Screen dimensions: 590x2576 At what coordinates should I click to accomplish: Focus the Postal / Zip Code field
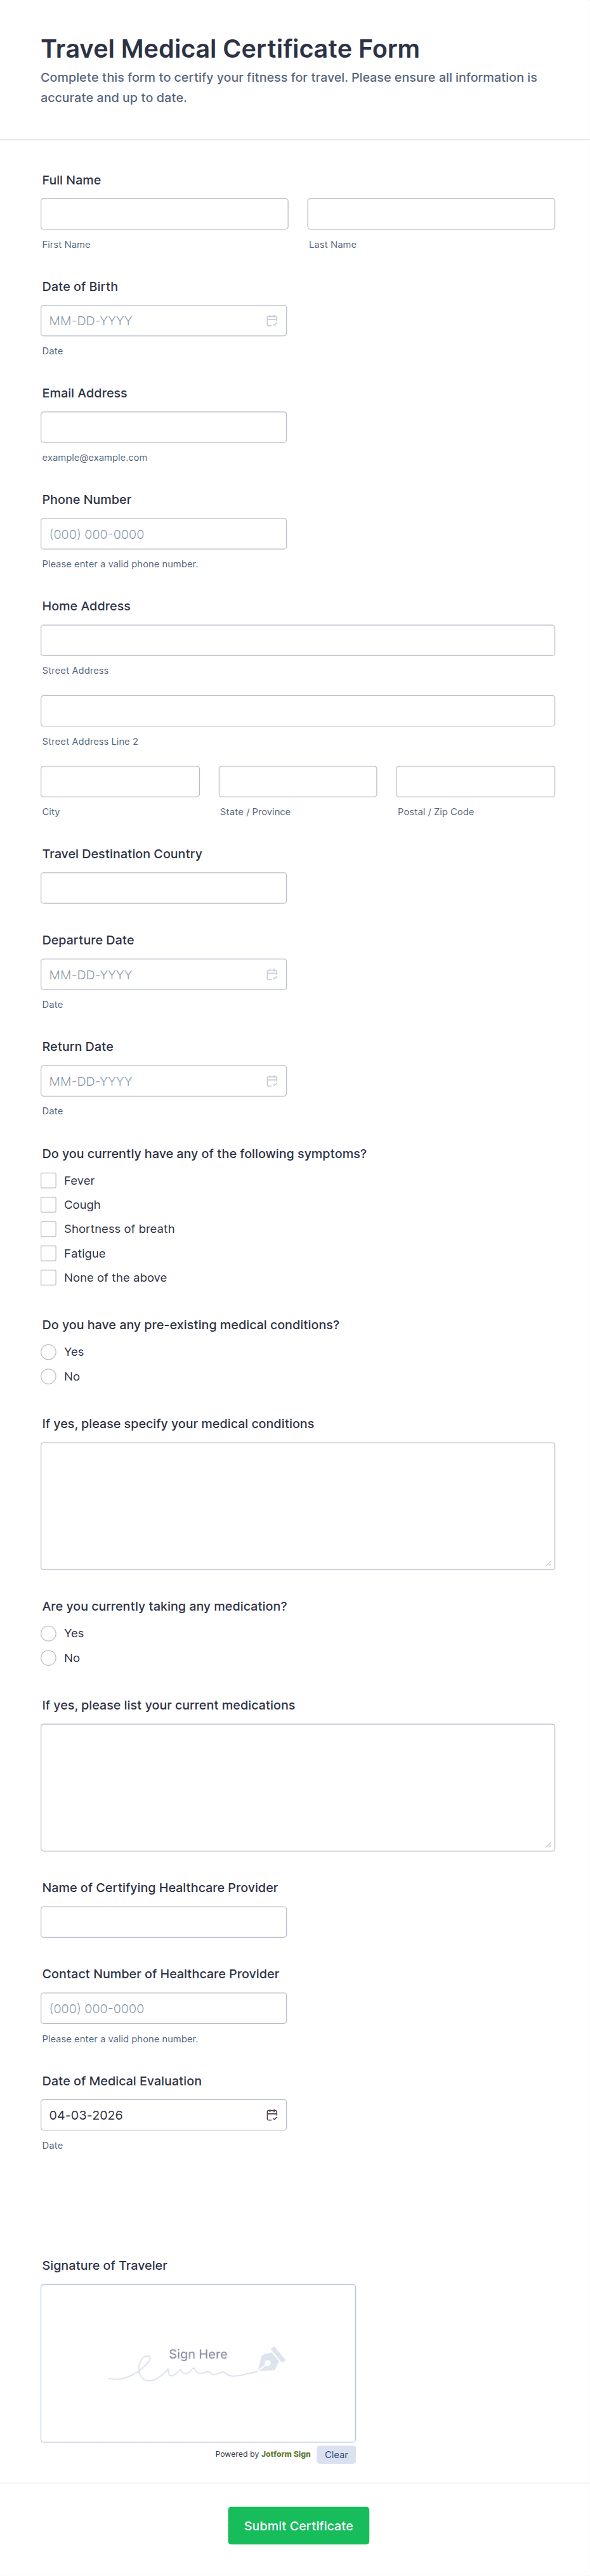coord(475,781)
